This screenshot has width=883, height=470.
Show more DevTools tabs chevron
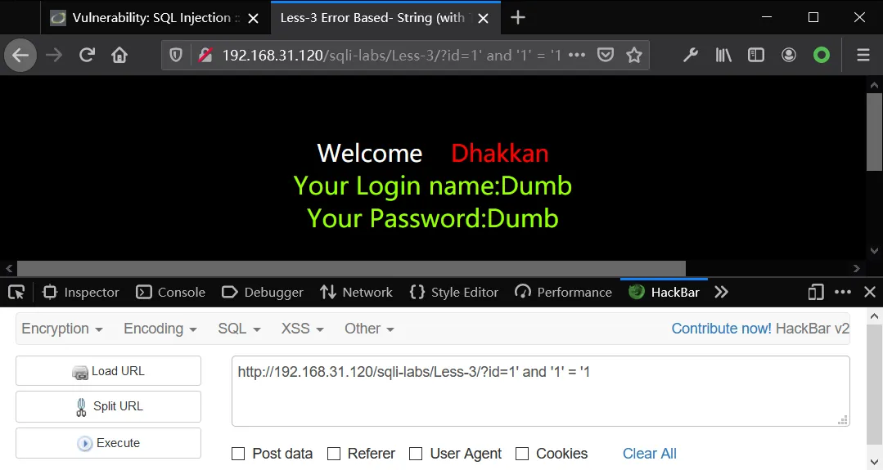pos(722,293)
